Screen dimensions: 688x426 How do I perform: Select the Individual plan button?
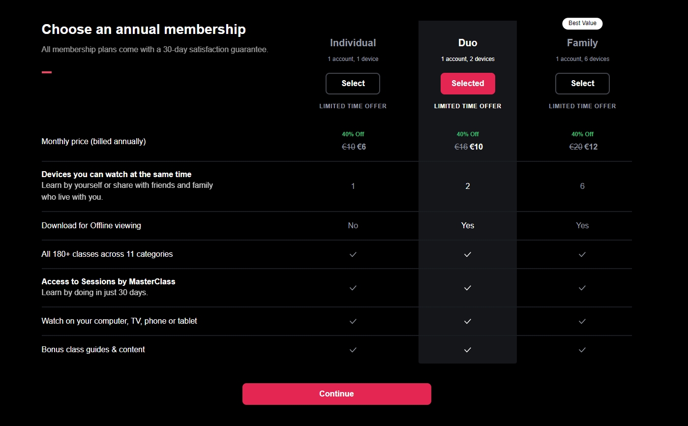[x=353, y=84]
